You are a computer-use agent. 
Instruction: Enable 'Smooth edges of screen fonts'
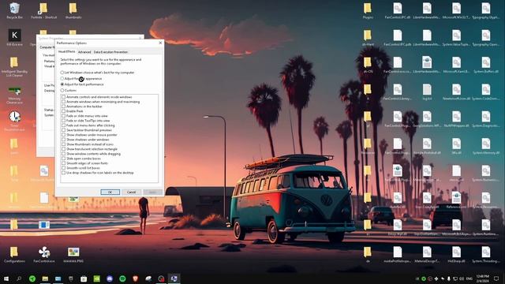(x=63, y=163)
